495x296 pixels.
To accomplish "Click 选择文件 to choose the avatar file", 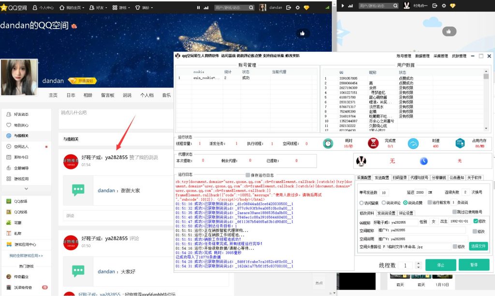I will point(478,246).
